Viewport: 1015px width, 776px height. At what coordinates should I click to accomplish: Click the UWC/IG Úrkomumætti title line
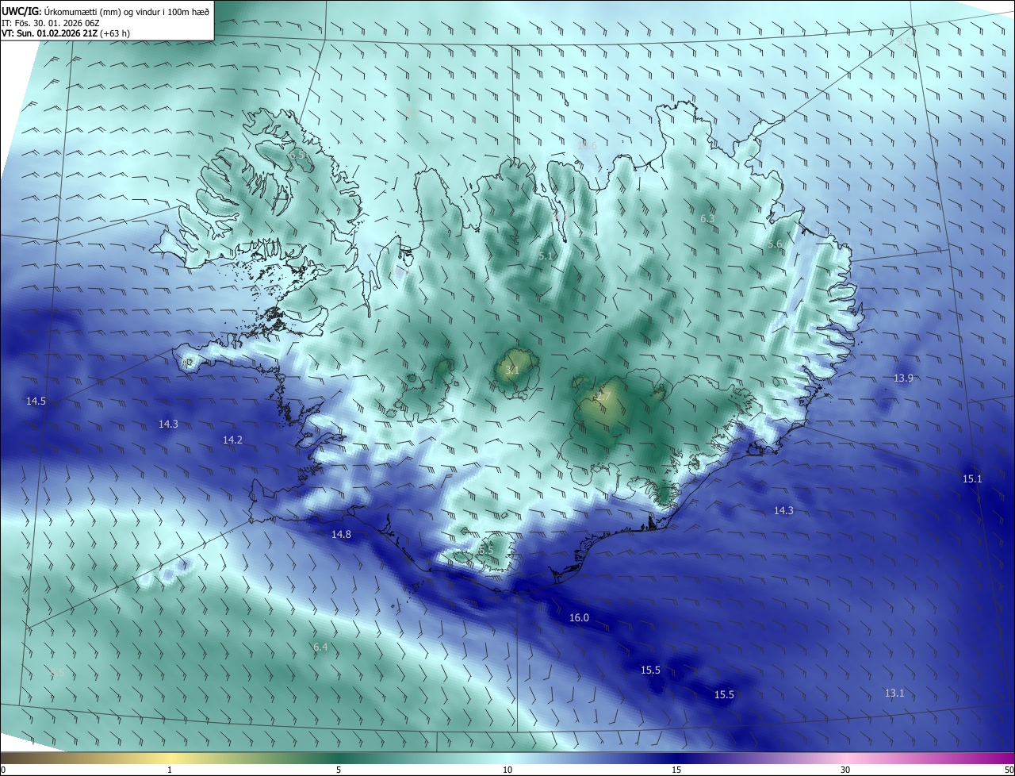point(105,10)
